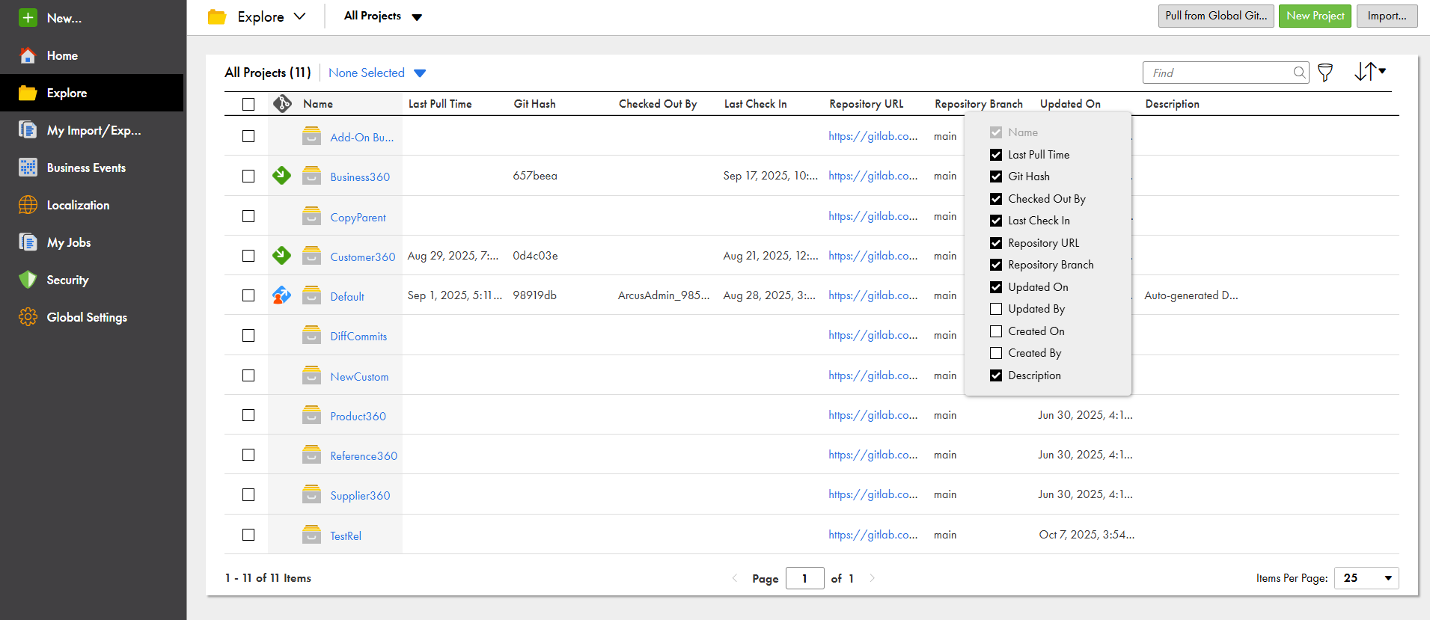The height and width of the screenshot is (620, 1430).
Task: Uncheck the Description column option
Action: (x=996, y=375)
